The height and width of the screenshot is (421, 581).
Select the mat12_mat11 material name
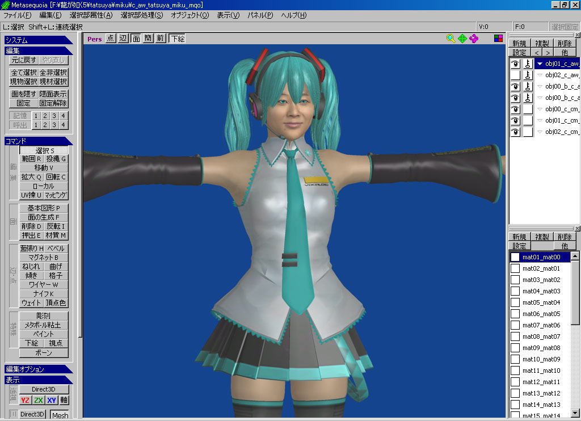(541, 382)
